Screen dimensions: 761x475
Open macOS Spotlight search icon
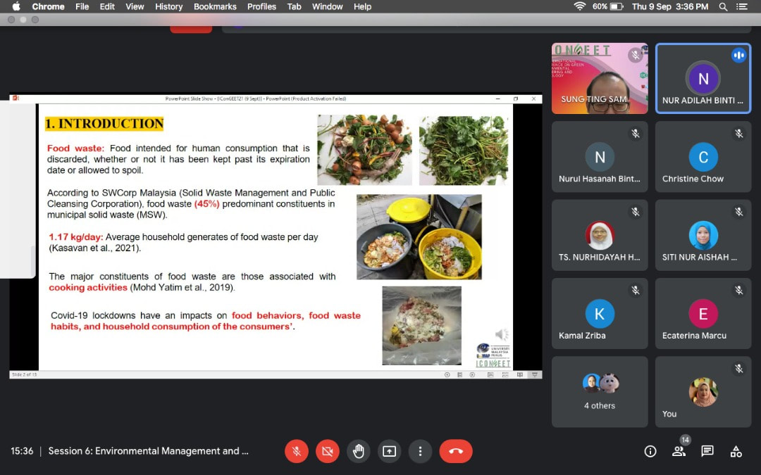click(x=723, y=6)
